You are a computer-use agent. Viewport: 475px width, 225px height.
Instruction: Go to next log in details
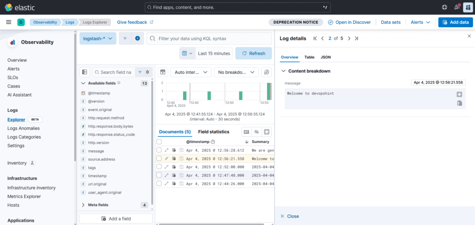click(349, 39)
